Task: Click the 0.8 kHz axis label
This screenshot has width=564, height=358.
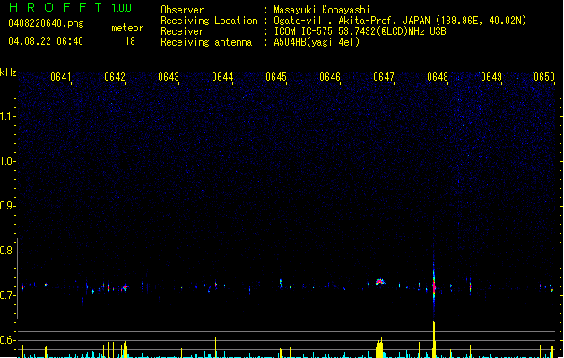Action: [7, 251]
